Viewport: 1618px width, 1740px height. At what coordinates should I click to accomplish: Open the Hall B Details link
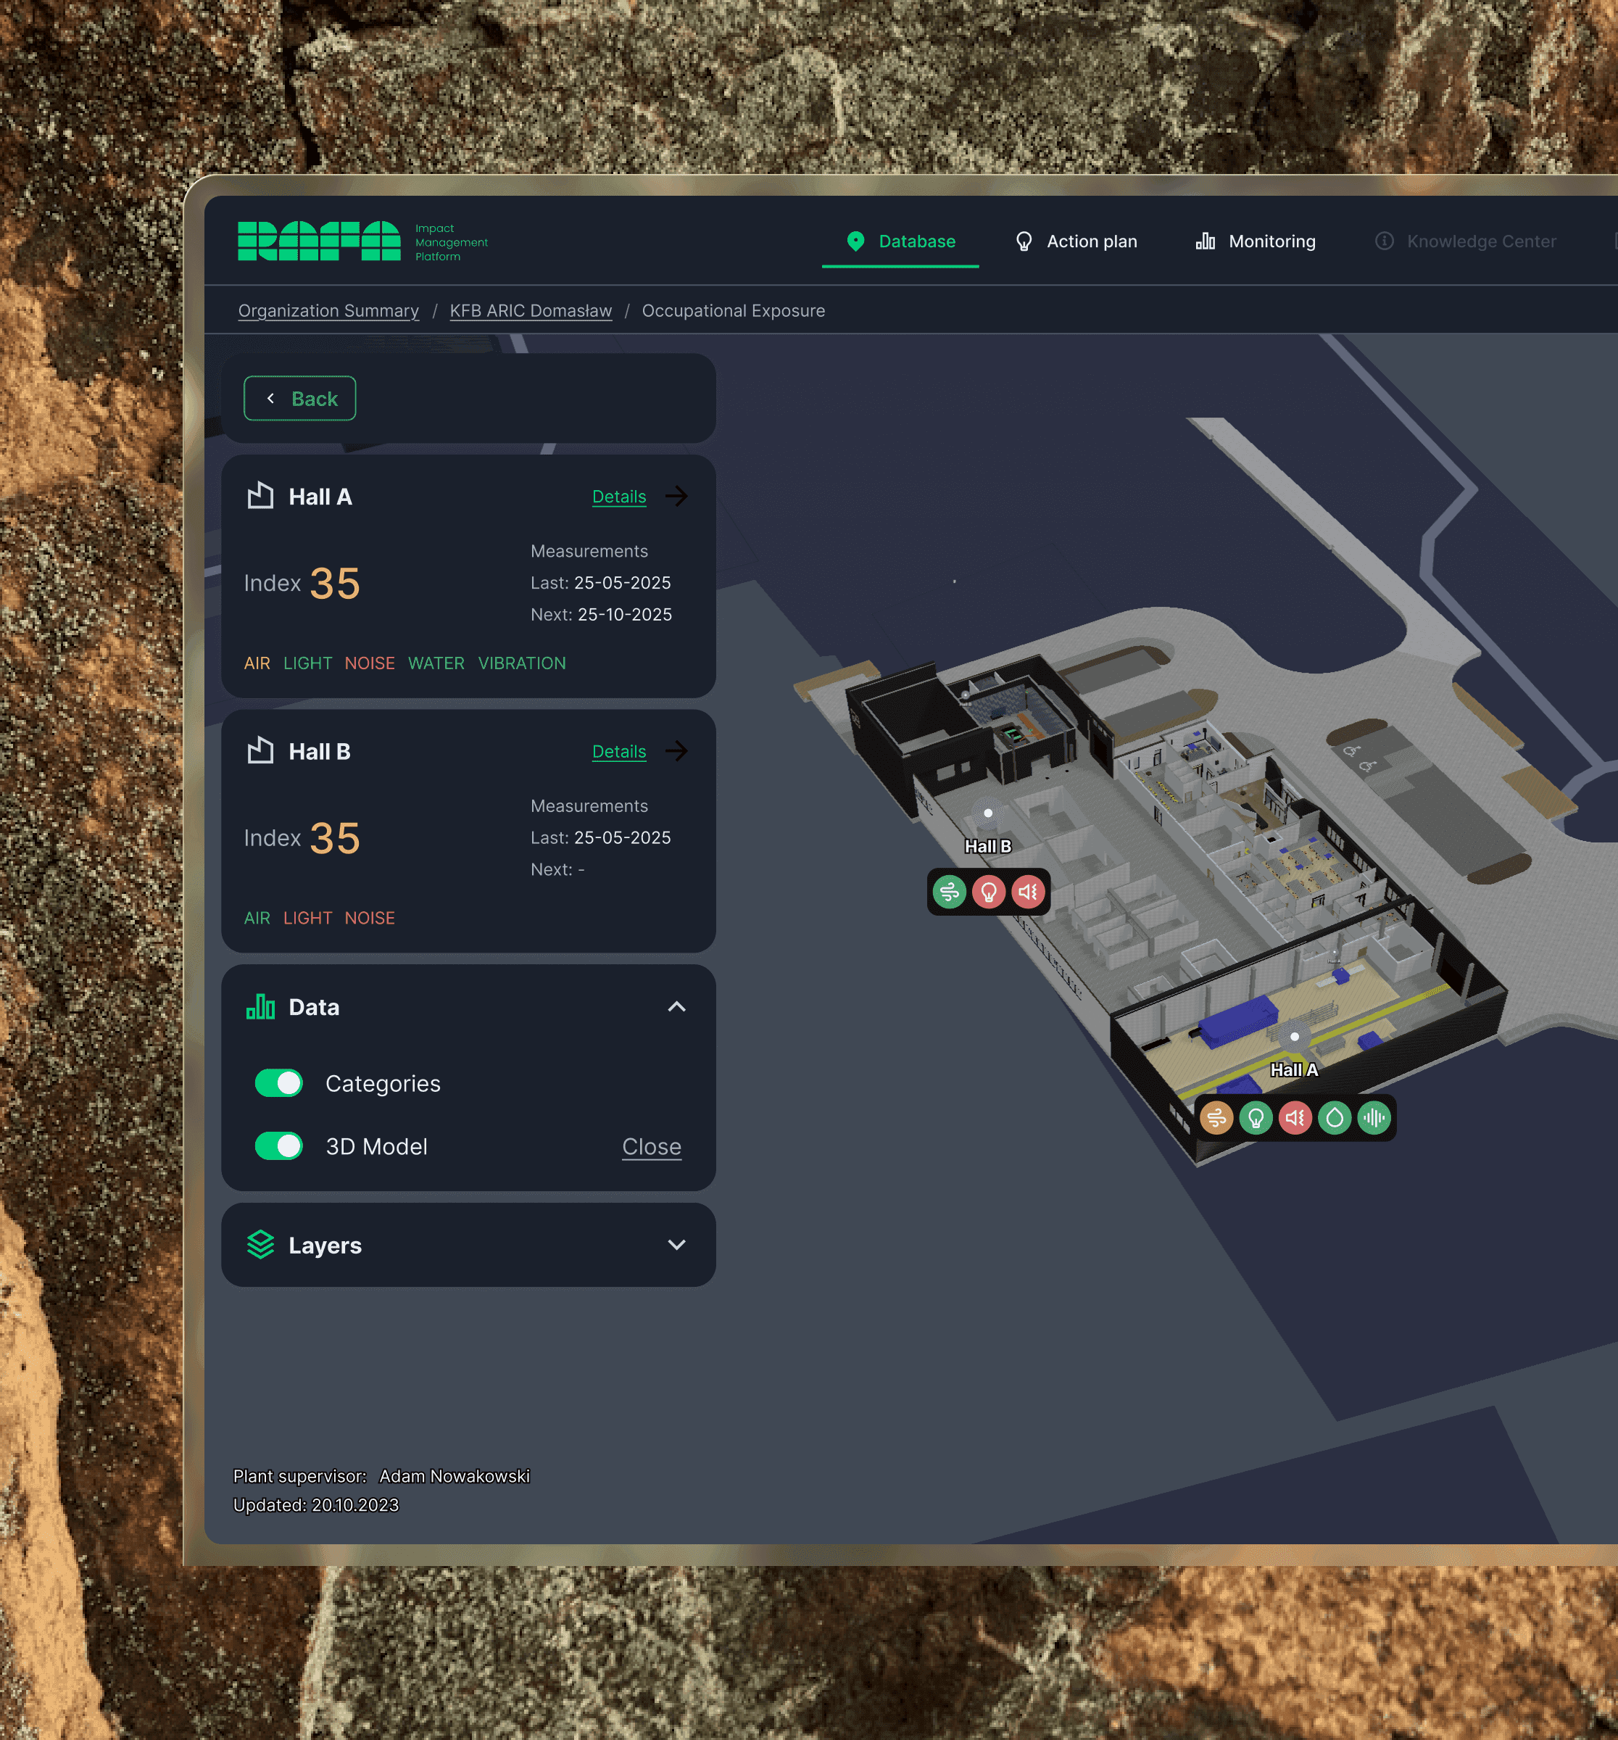click(618, 752)
